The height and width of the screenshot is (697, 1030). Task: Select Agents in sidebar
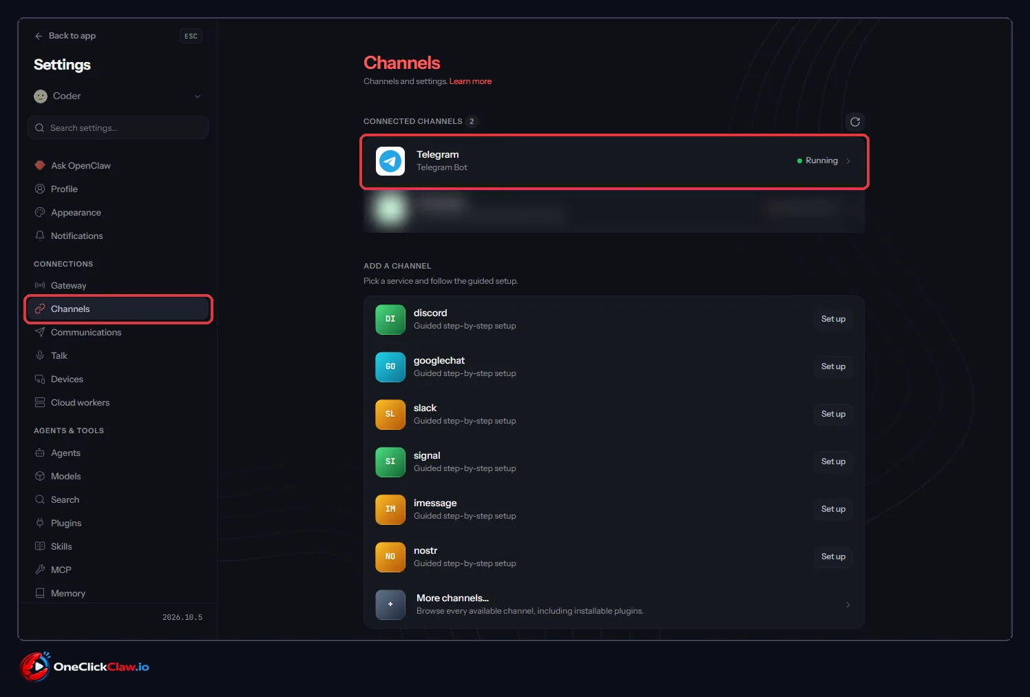tap(118, 452)
